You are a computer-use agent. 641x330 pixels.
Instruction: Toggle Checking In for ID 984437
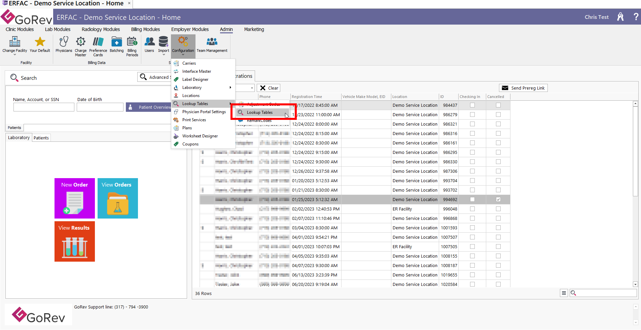pyautogui.click(x=472, y=105)
